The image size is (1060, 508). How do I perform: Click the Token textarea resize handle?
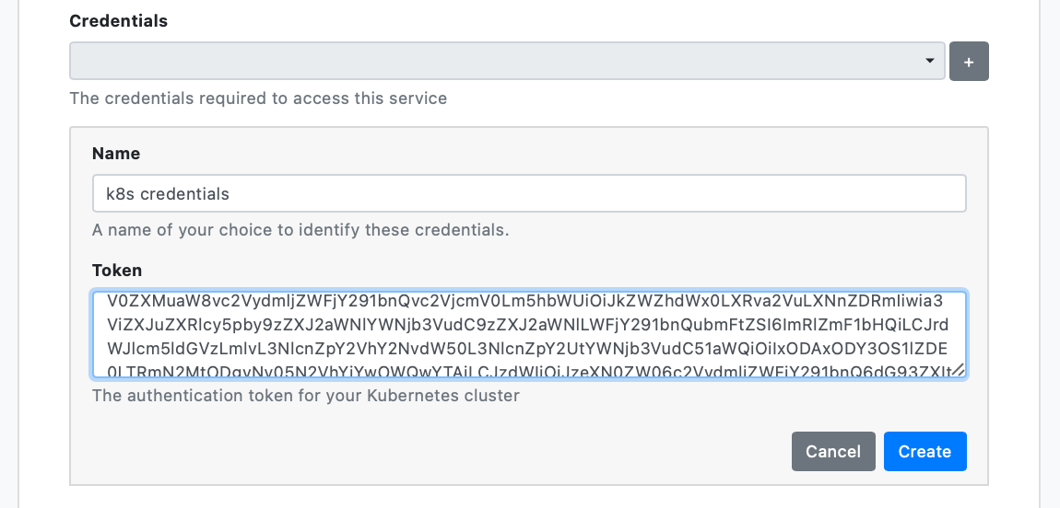[x=959, y=370]
